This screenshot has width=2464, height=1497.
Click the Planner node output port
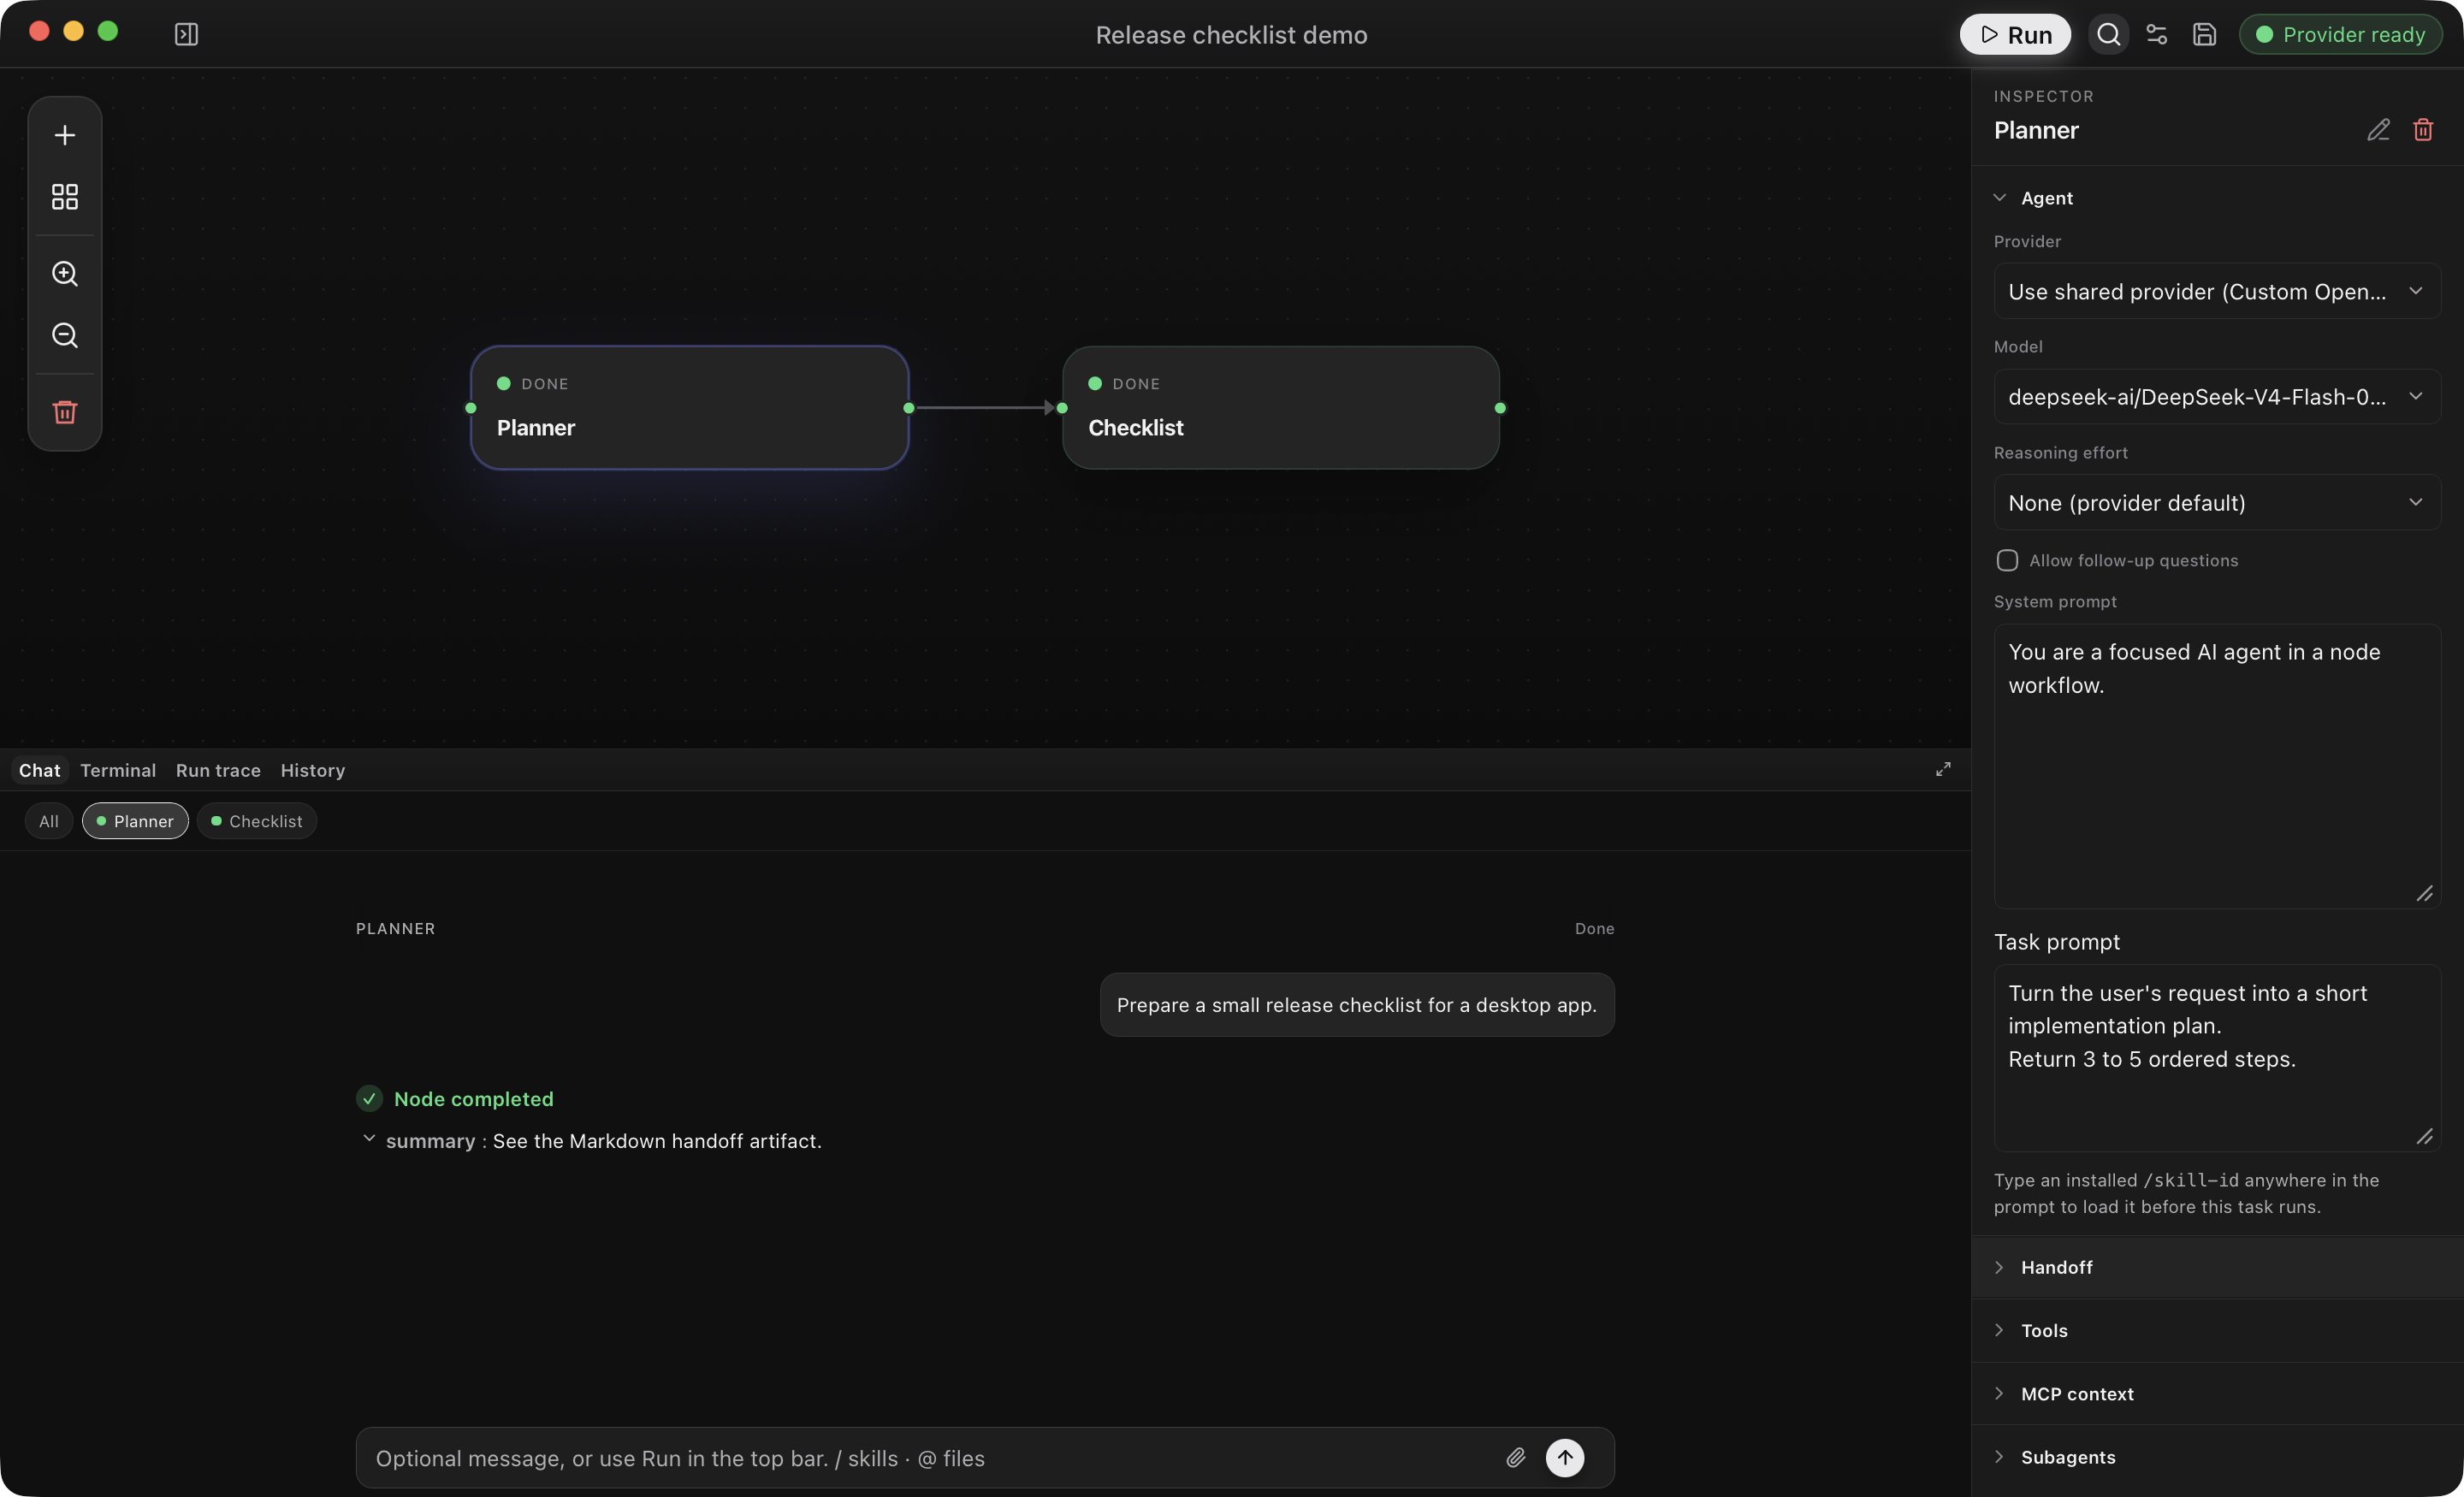909,408
